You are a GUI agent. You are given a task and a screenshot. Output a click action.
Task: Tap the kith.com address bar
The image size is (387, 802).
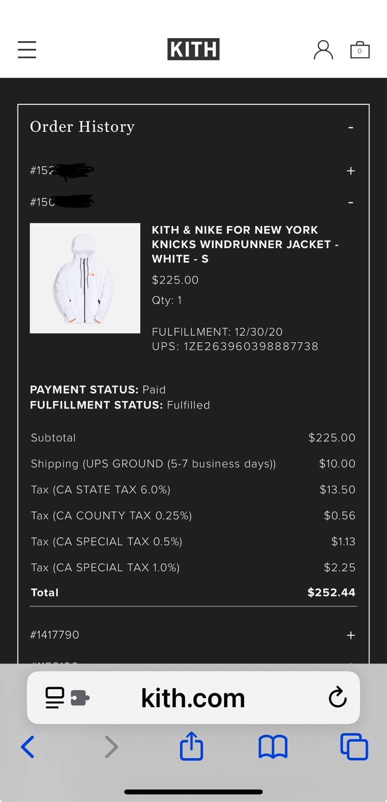tap(193, 698)
